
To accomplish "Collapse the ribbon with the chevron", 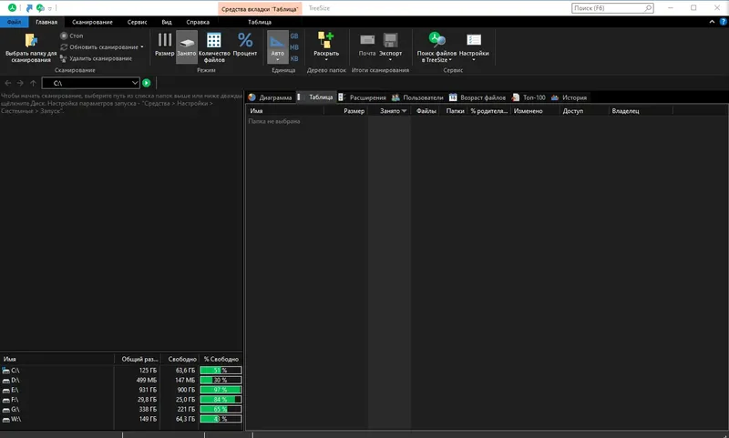I will tap(712, 22).
